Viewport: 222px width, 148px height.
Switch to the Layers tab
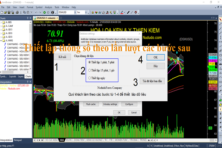[x=21, y=77]
